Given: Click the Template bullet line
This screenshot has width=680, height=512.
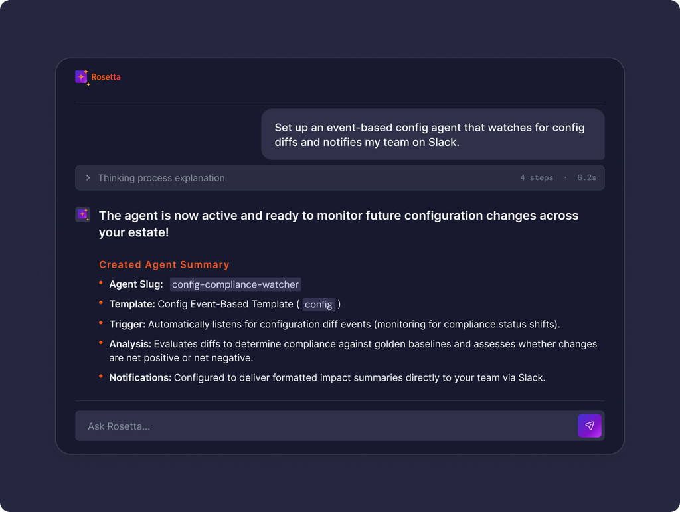Looking at the screenshot, I should 224,304.
